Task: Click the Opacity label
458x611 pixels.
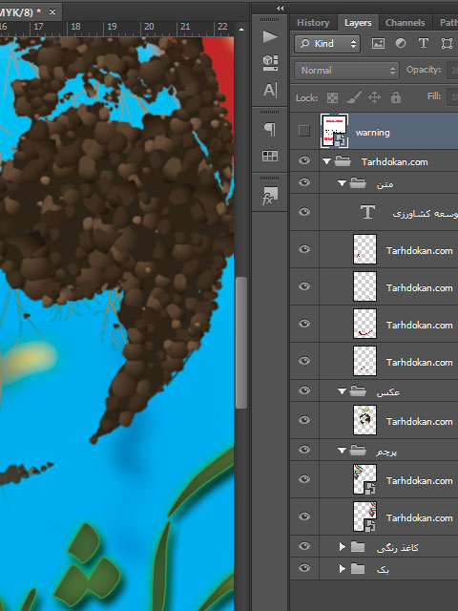Action: 424,70
